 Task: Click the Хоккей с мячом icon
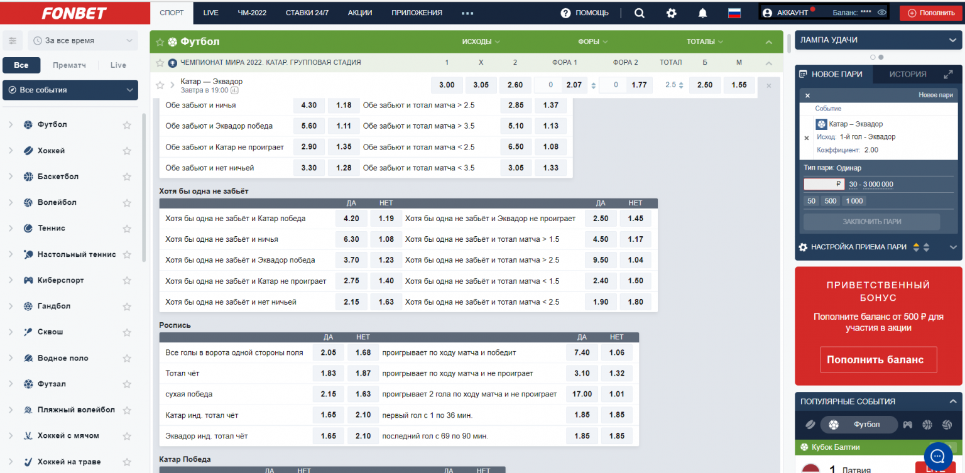point(28,435)
